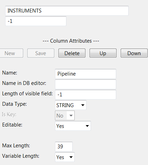The height and width of the screenshot is (165, 148).
Task: Click the Name field containing Pipeline
Action: pyautogui.click(x=85, y=74)
